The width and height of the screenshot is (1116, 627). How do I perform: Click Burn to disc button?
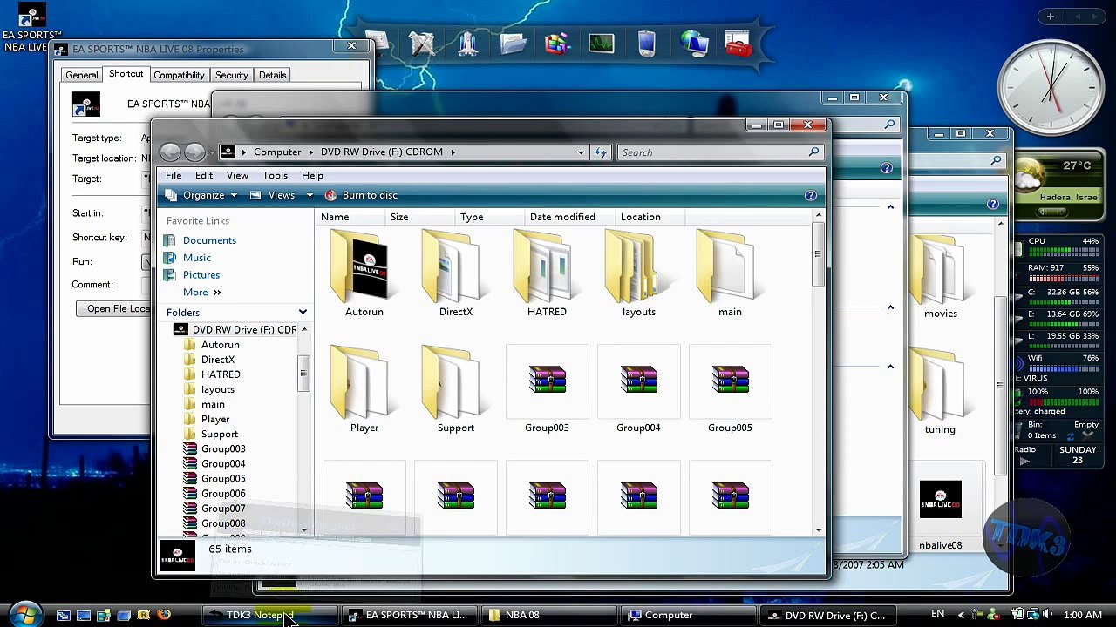(361, 195)
